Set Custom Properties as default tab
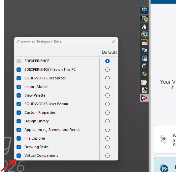The width and height of the screenshot is (176, 172). click(x=107, y=112)
